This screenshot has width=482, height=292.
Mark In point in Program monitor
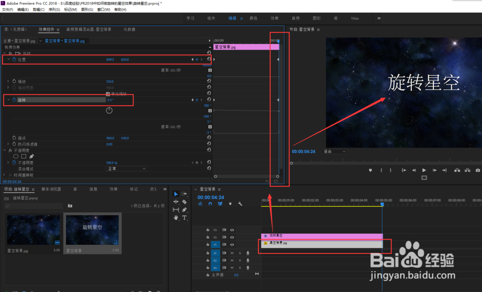[381, 170]
